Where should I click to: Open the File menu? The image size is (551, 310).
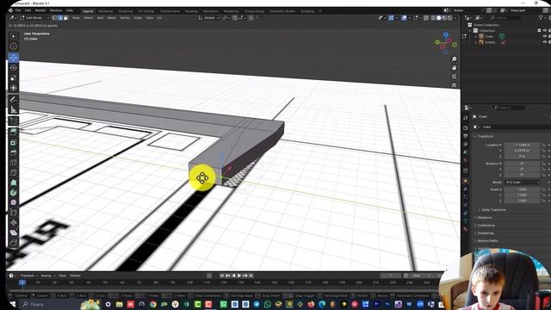18,10
